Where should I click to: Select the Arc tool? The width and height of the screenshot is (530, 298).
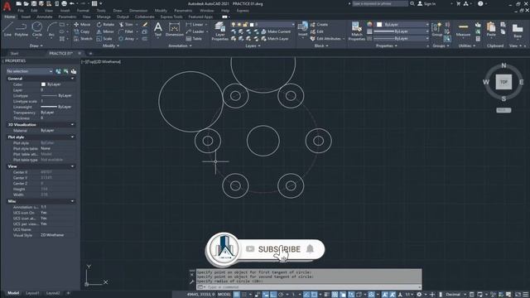[51, 29]
